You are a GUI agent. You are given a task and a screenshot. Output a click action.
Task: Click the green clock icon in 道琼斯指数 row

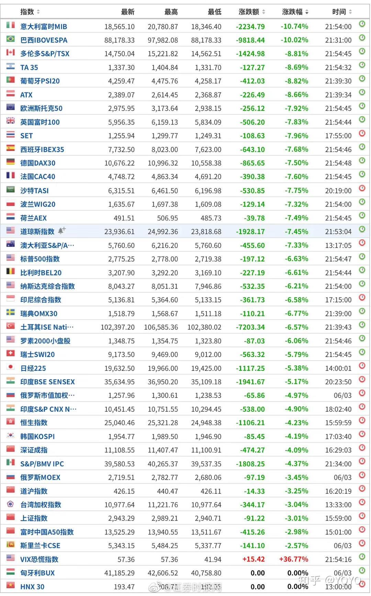coord(362,229)
